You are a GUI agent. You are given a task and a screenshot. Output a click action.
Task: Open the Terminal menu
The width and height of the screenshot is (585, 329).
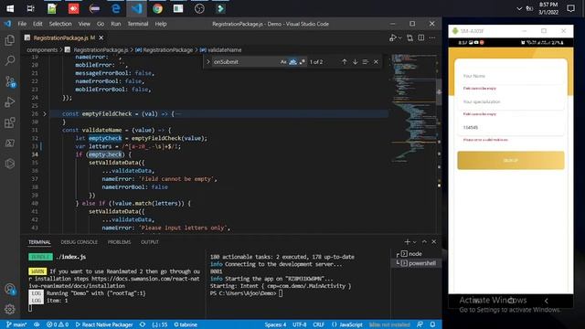pos(138,24)
